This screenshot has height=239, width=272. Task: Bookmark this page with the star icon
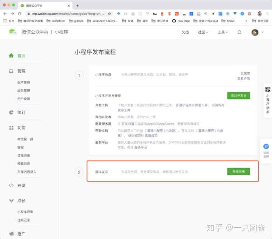click(109, 14)
